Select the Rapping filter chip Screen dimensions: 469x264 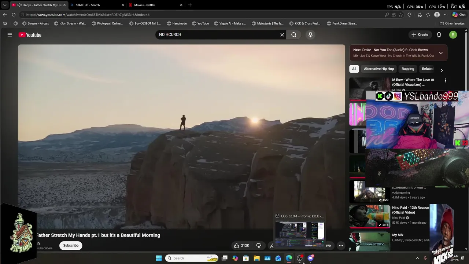click(408, 69)
